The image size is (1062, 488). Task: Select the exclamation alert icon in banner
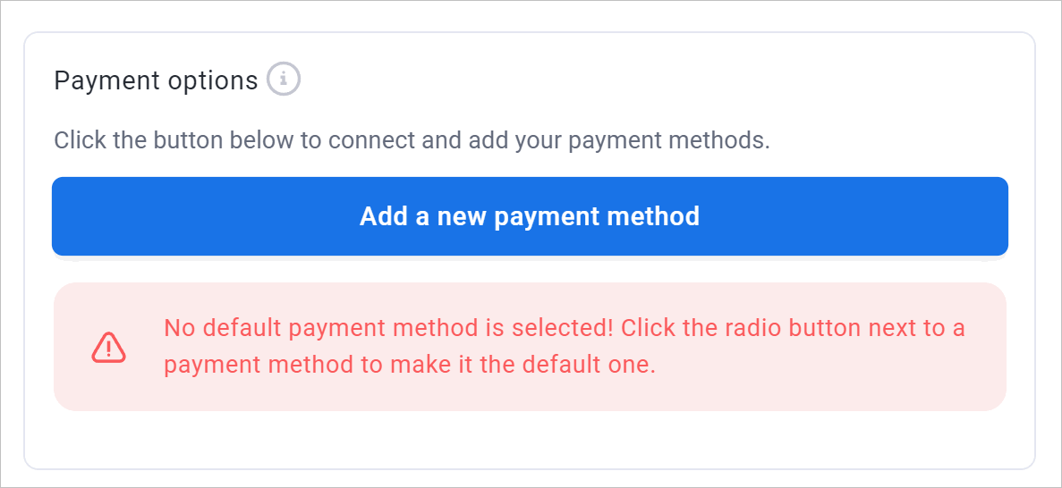[x=108, y=347]
